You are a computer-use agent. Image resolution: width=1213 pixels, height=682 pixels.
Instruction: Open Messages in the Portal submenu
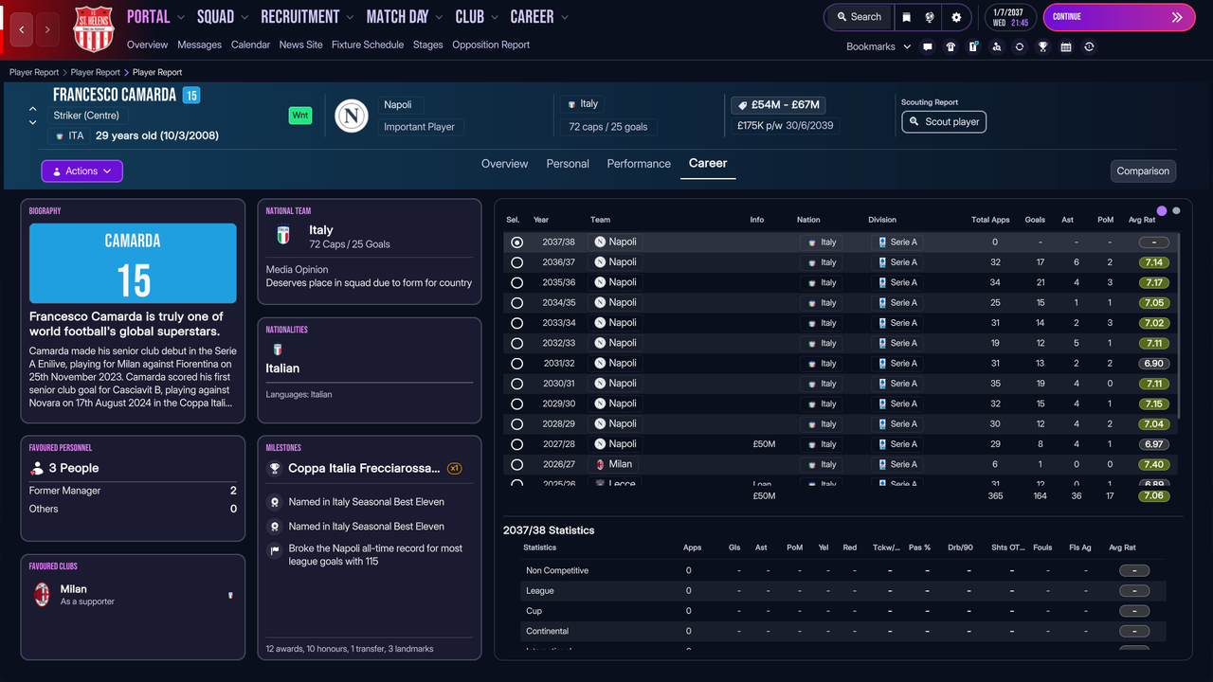point(199,45)
